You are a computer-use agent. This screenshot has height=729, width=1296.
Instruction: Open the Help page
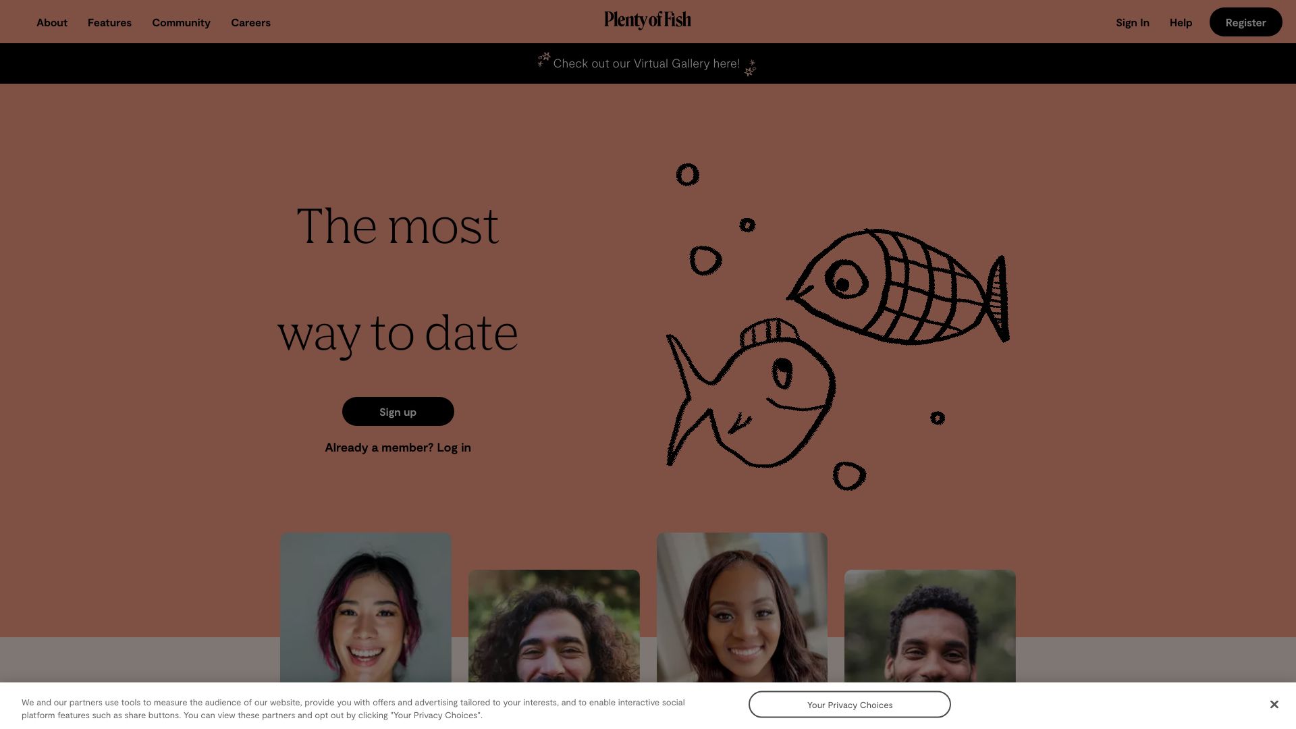point(1181,22)
